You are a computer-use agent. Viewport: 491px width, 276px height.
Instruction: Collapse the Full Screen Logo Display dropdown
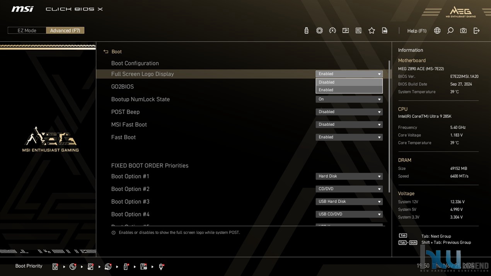(x=349, y=74)
